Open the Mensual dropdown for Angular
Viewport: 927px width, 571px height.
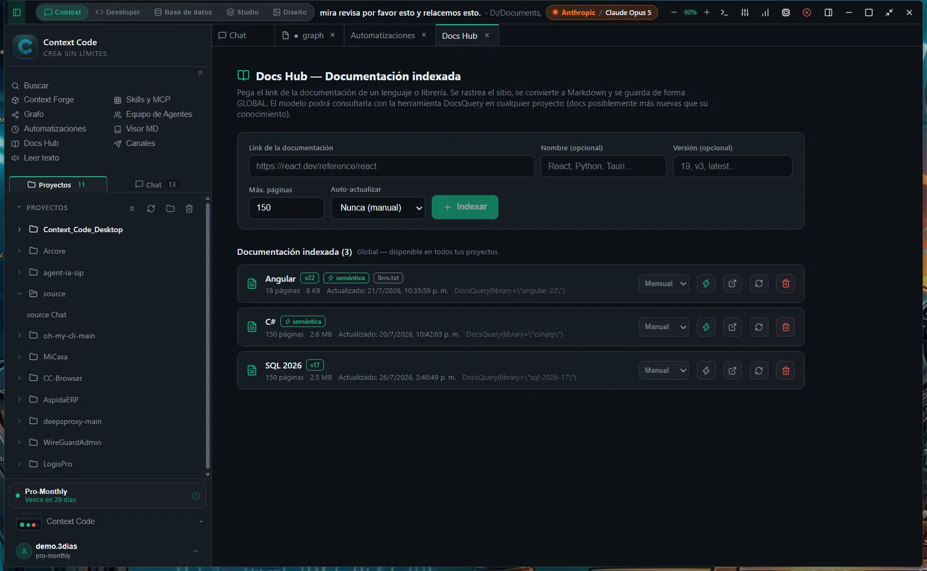click(x=664, y=284)
